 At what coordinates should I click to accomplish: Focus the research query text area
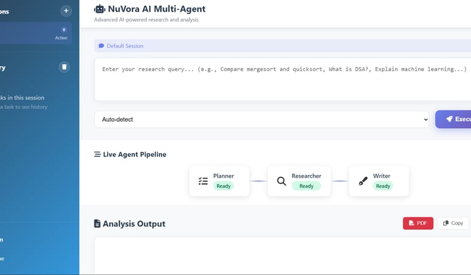point(283,80)
